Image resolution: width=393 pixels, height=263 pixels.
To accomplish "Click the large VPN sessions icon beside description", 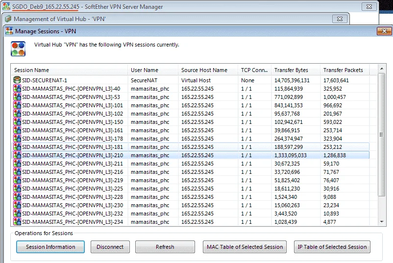I will click(18, 49).
